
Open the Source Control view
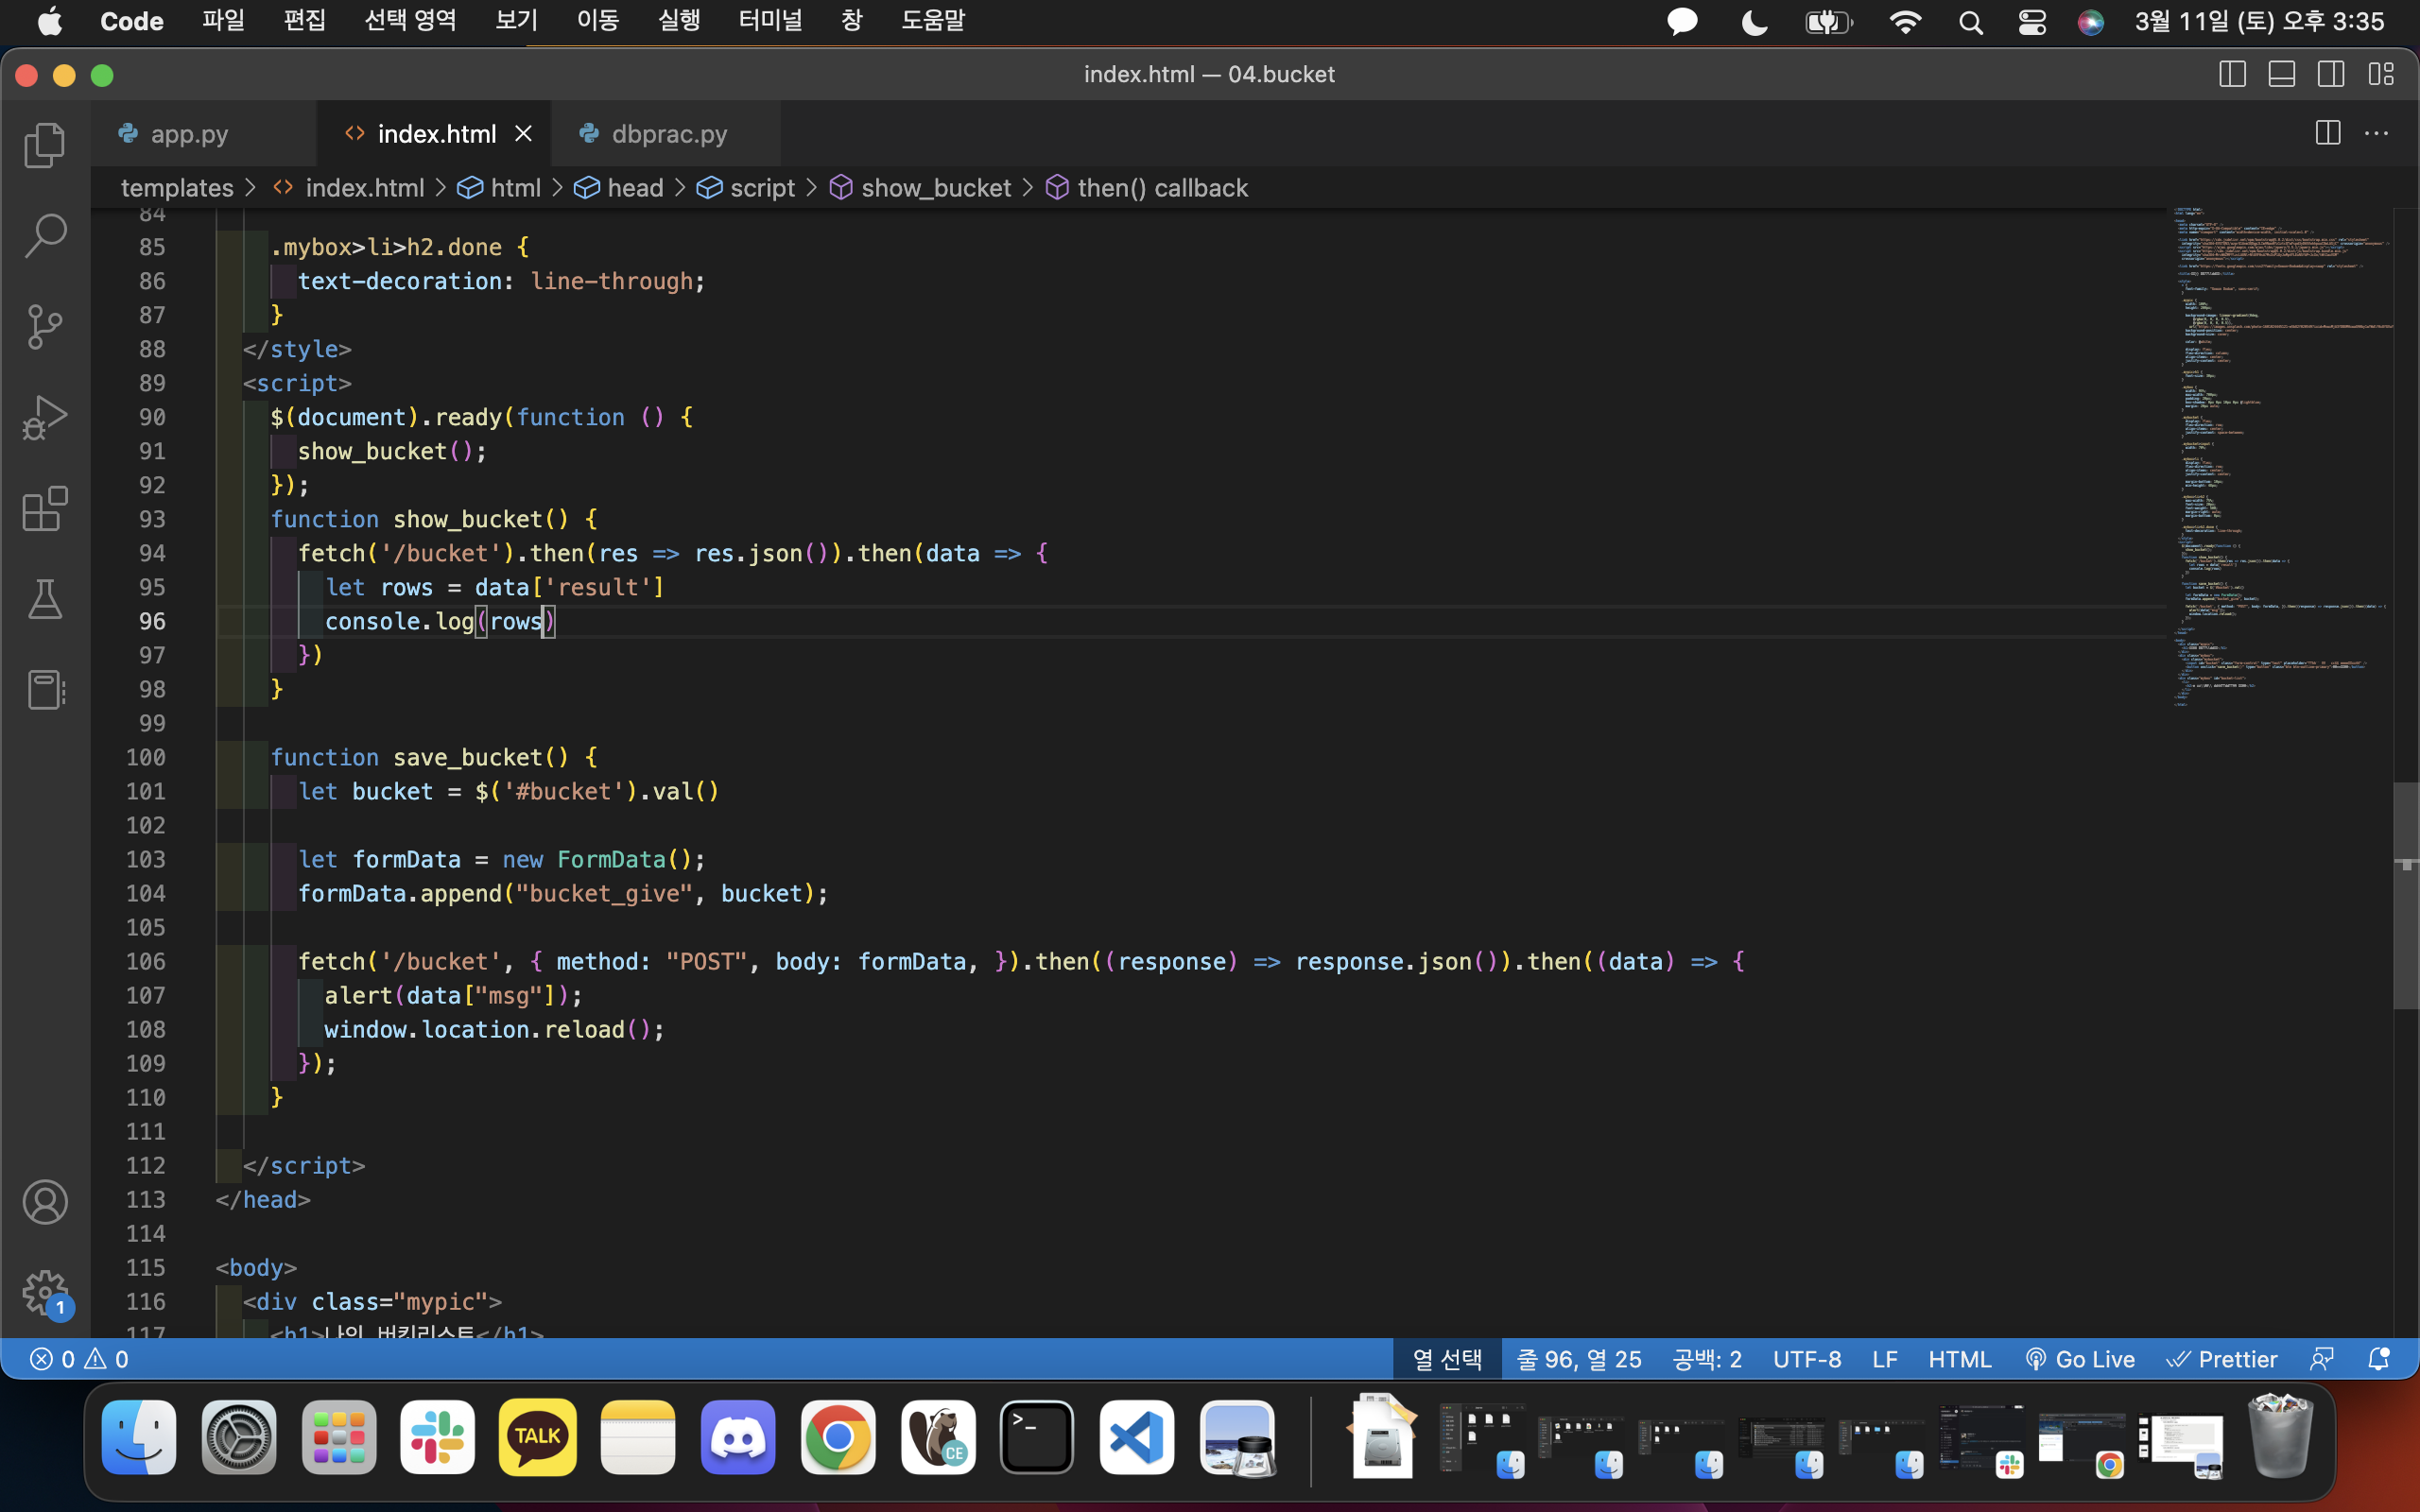45,327
